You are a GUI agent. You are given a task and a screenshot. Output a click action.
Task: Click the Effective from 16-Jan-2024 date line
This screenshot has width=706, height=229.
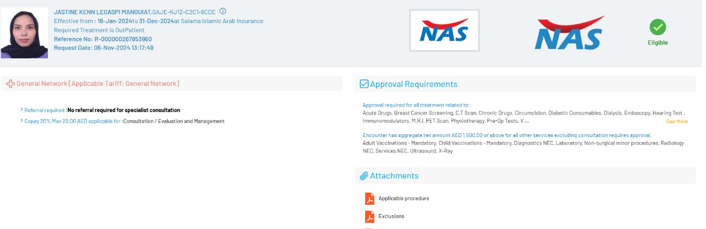(158, 21)
